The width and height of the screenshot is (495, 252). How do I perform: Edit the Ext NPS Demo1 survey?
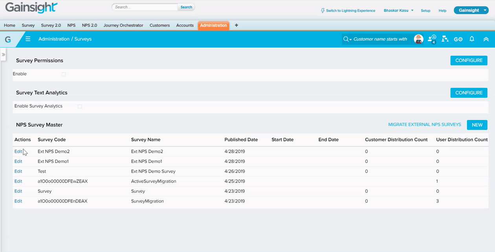pyautogui.click(x=18, y=161)
